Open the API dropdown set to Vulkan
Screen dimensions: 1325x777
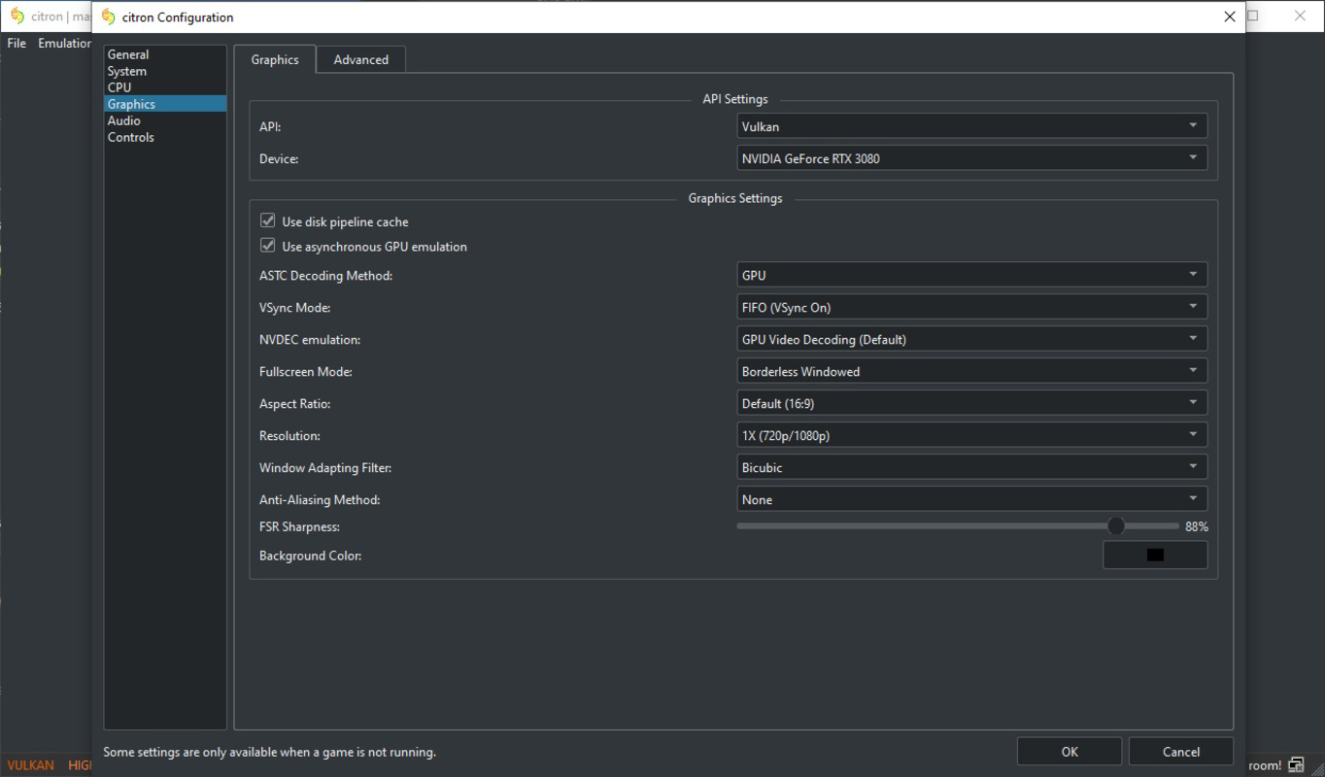coord(972,126)
